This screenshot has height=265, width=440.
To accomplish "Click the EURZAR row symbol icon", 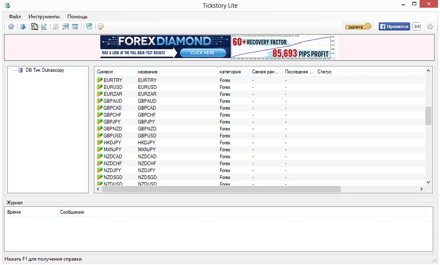I will tap(99, 94).
